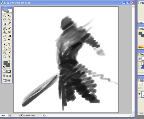This screenshot has height=119, width=144.
Task: Switch to Standard editing mode
Action: (5, 71)
